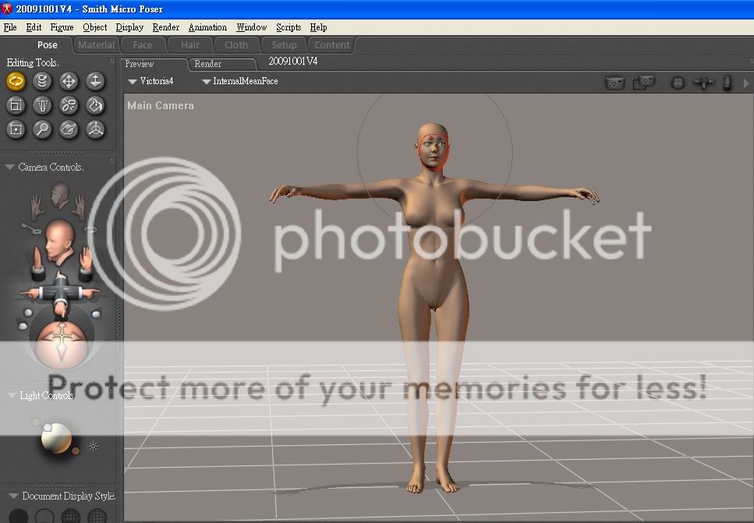
Task: Click the render camera icon
Action: [x=615, y=82]
